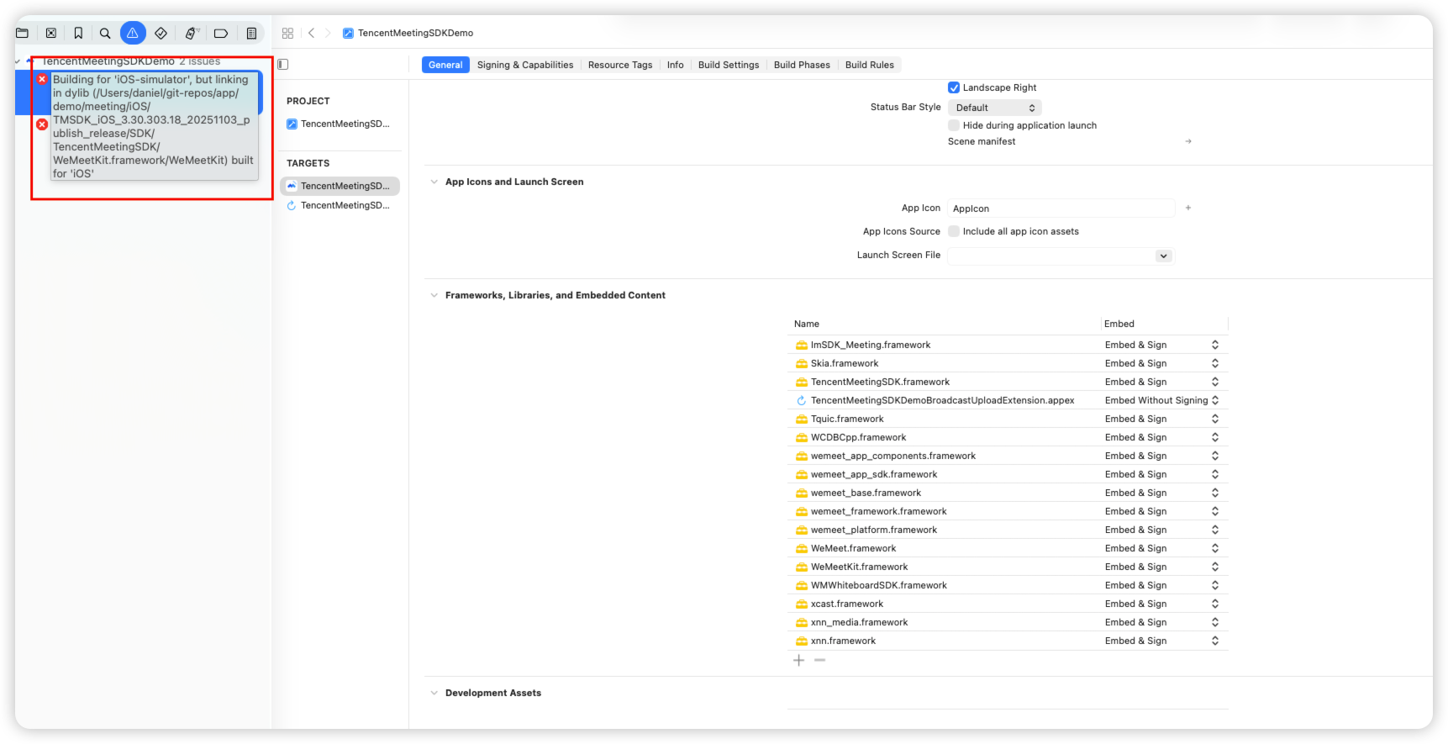Screen dimensions: 1448x744
Task: Switch to the Info tab
Action: click(x=676, y=65)
